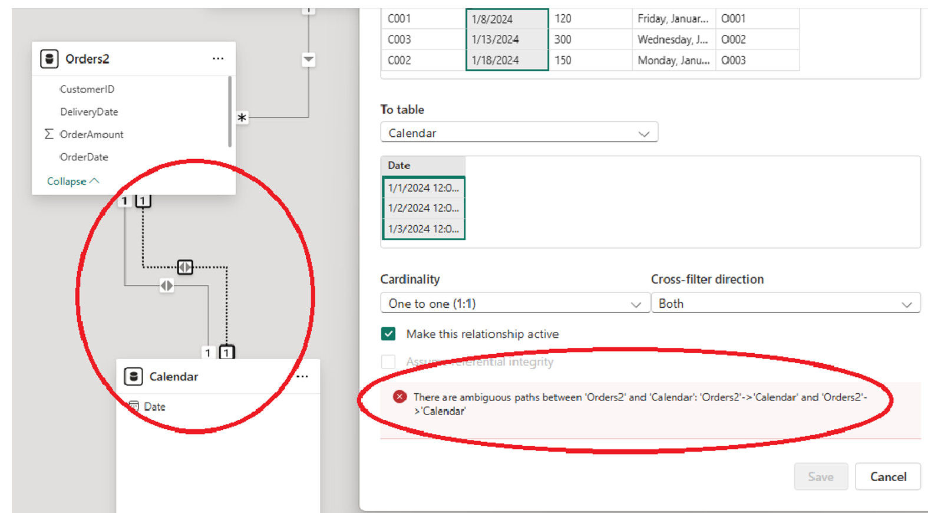928x513 pixels.
Task: Click the O002 order ID cell
Action: coord(758,40)
